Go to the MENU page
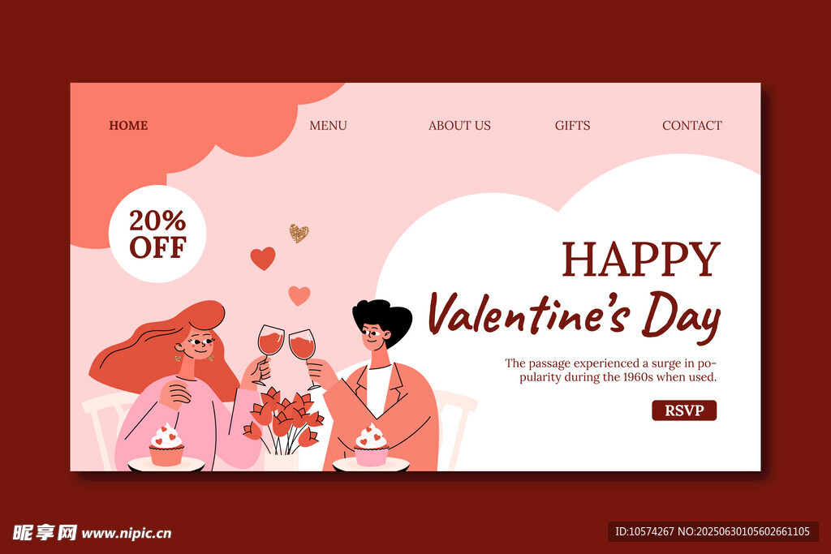Image resolution: width=831 pixels, height=554 pixels. tap(328, 126)
